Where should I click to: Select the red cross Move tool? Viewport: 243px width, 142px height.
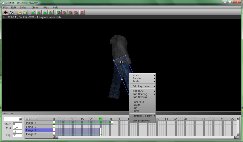(6, 12)
